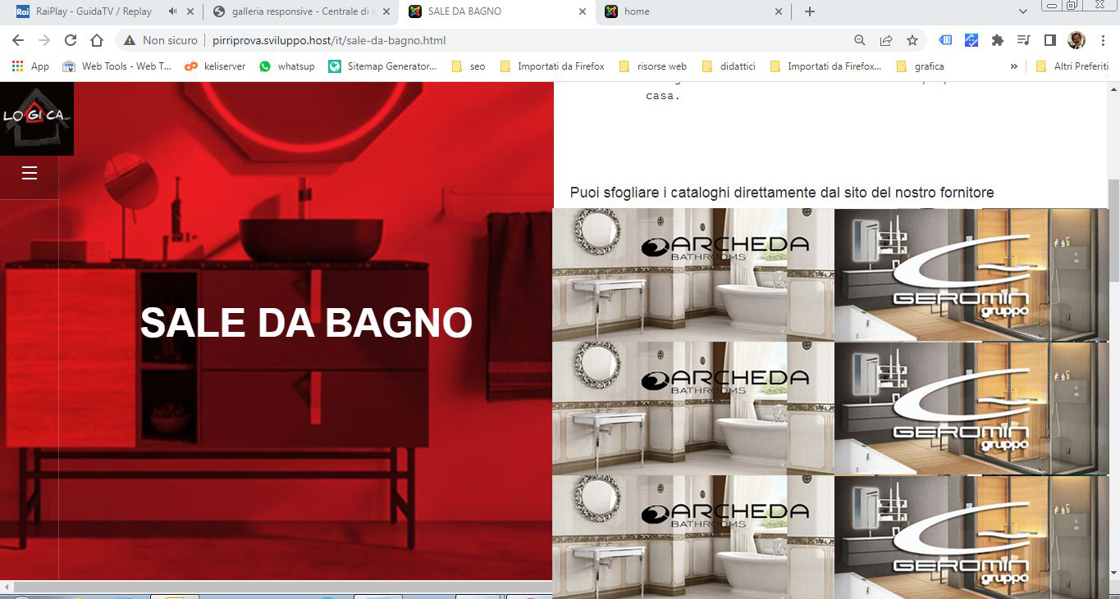Screen dimensions: 1120x599
Task: Open the media controls icon in the toolbar
Action: coord(1023,40)
